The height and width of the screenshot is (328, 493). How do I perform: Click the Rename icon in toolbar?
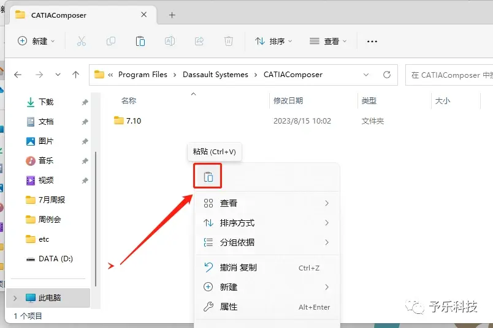pos(170,41)
